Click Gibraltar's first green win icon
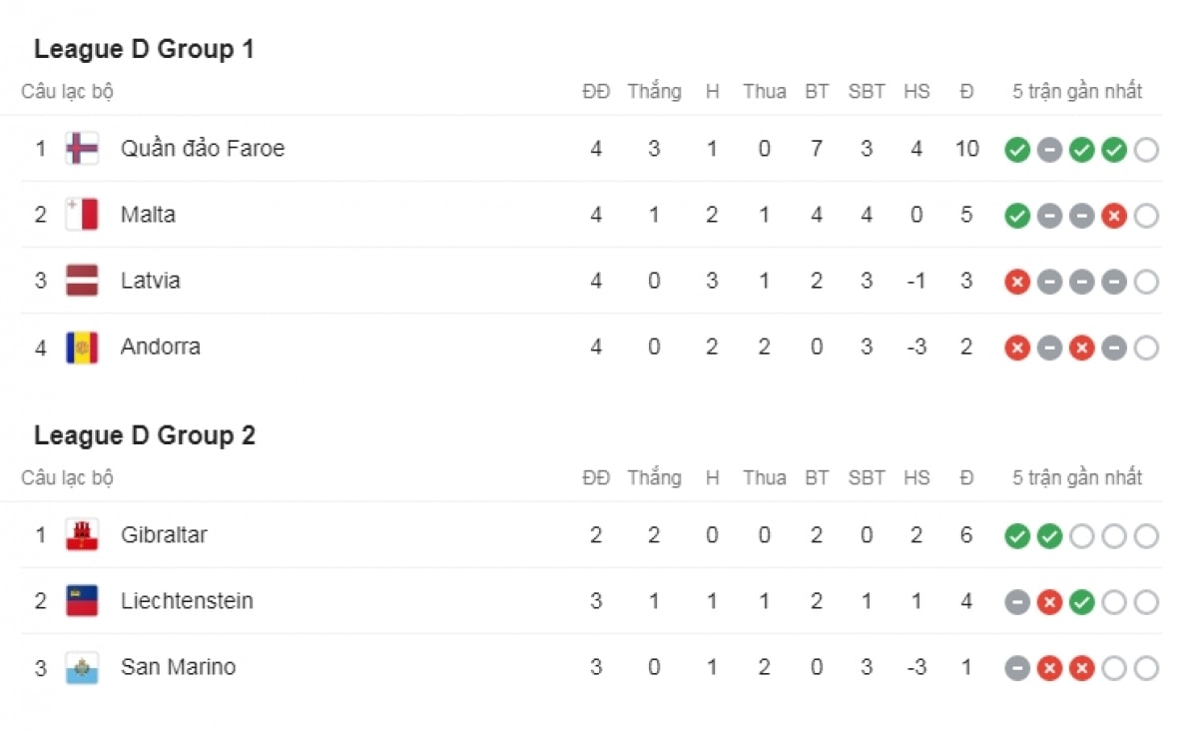This screenshot has height=731, width=1198. 1017,536
